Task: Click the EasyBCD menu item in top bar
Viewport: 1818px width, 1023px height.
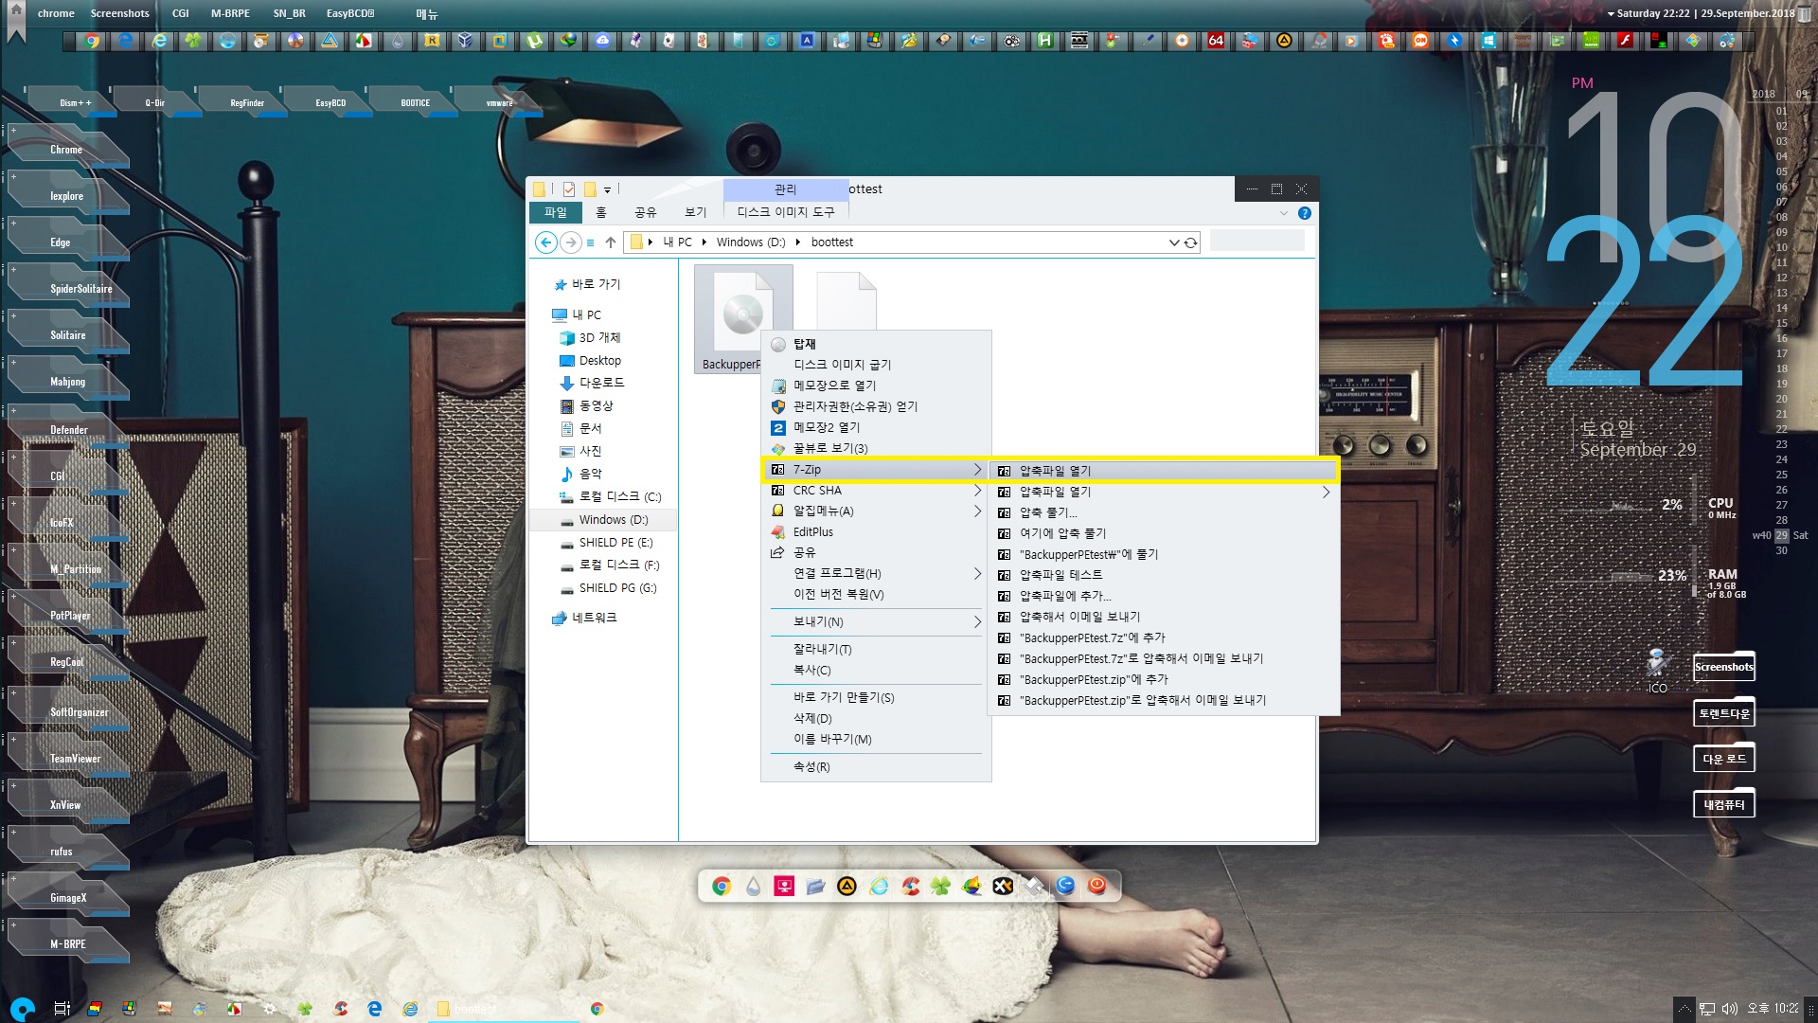Action: point(350,13)
